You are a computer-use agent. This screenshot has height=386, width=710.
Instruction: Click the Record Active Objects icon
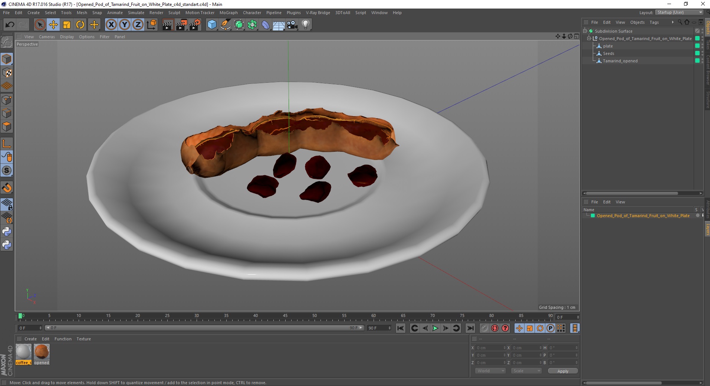tap(484, 328)
